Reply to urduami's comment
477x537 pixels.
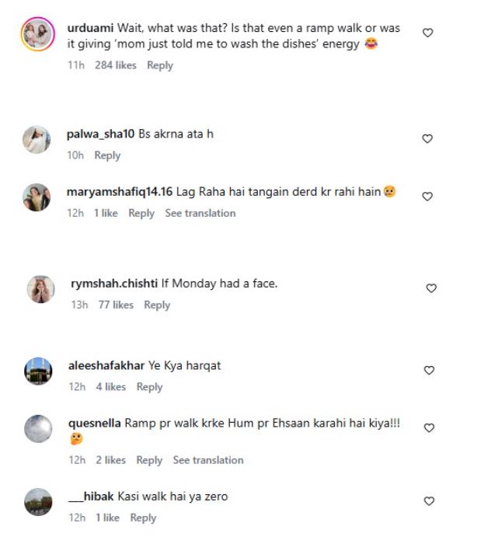point(160,65)
